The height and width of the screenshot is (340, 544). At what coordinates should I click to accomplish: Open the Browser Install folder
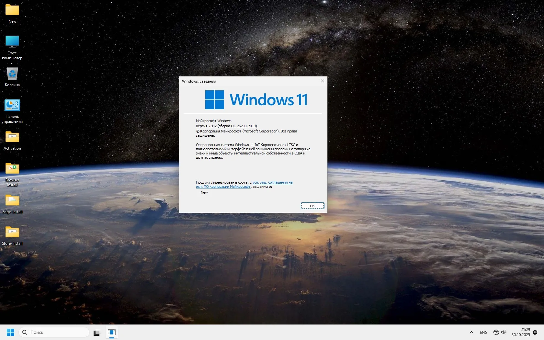coord(12,169)
